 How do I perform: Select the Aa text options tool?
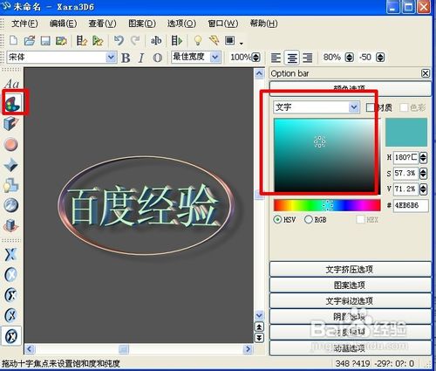(x=11, y=84)
